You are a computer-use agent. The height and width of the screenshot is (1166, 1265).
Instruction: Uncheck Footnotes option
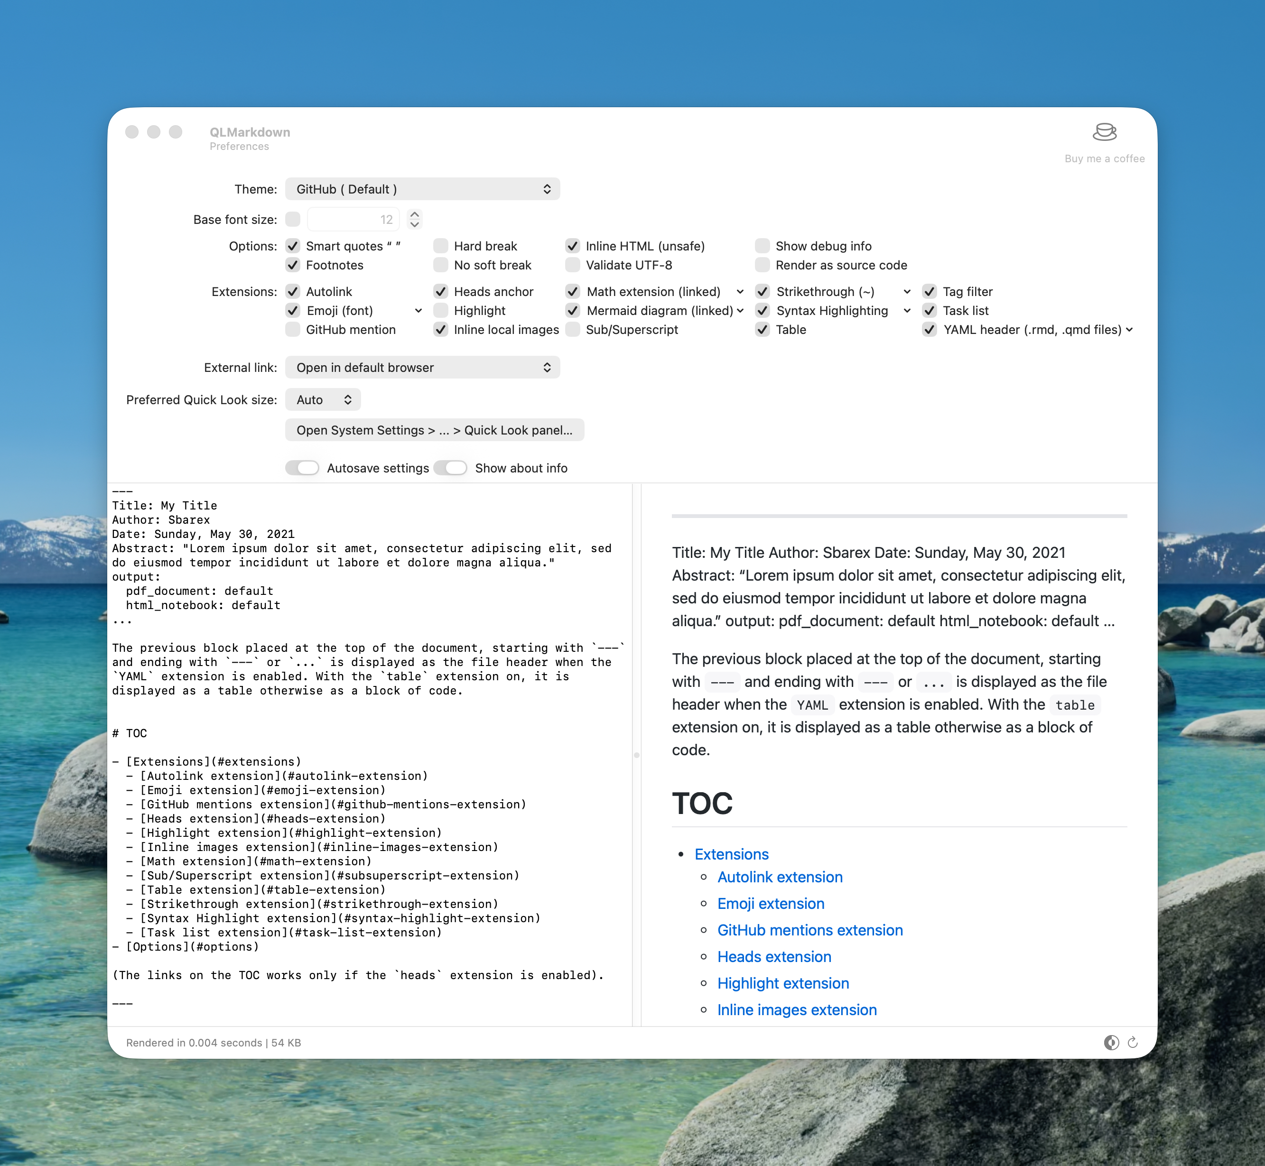pos(293,265)
